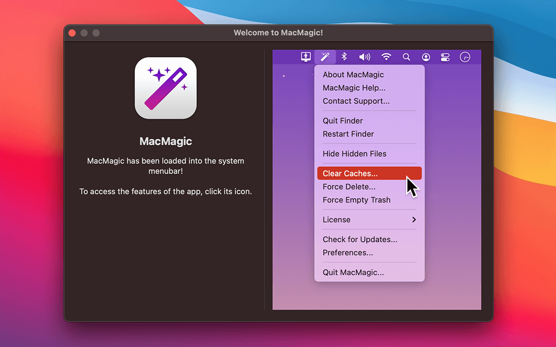Click the large MacMagic app logo
Viewport: 556px width, 347px height.
pos(166,88)
